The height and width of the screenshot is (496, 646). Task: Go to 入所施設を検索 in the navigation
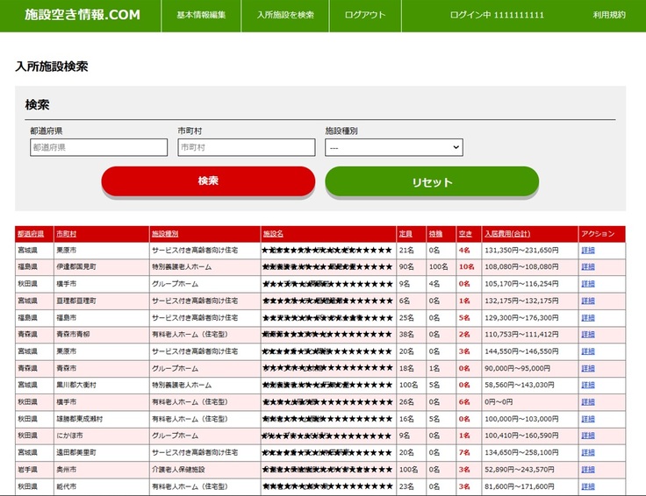coord(285,16)
